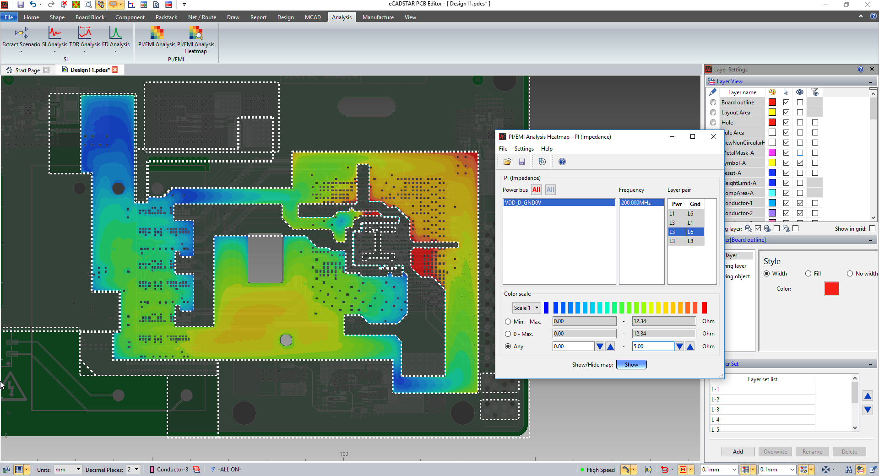Click the SI Analysis ribbon icon
Screen dimensions: 879x476
tap(54, 33)
